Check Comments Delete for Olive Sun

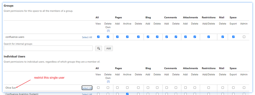[x=176, y=88]
